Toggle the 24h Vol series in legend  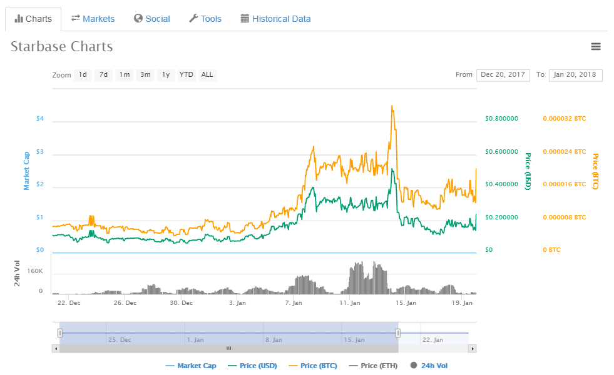[429, 366]
